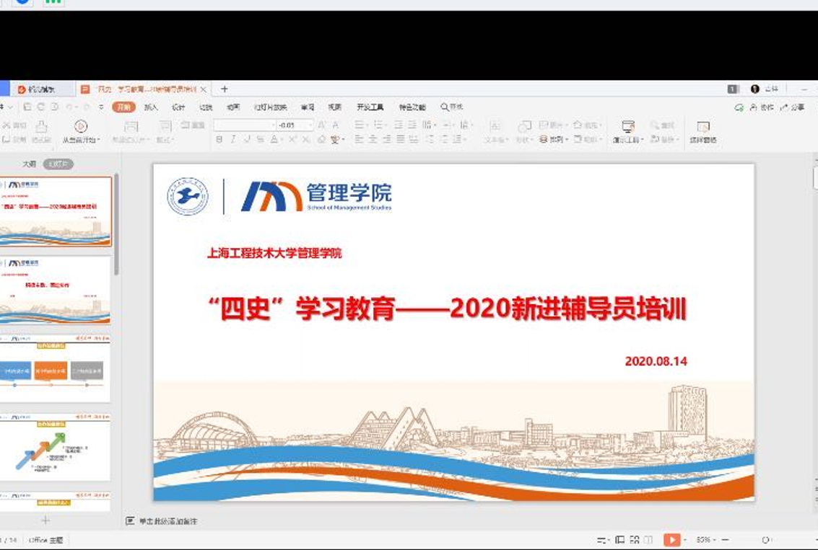Image resolution: width=818 pixels, height=550 pixels.
Task: Click the add new slide plus below thumbnails
Action: 45,520
